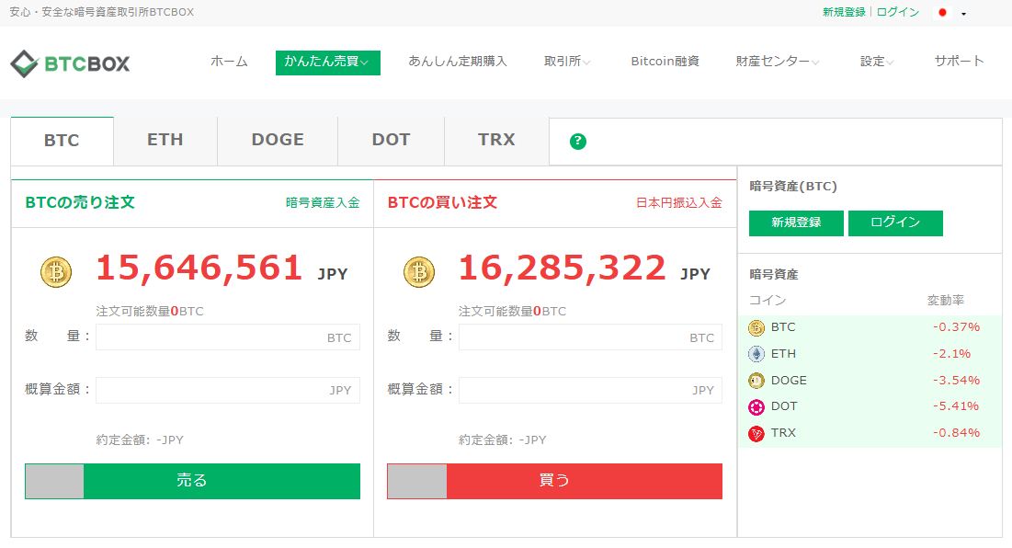Click the BTCBOX logo

click(70, 63)
